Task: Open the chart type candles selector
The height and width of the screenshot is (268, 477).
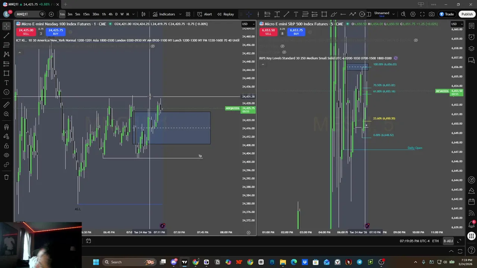Action: click(143, 14)
